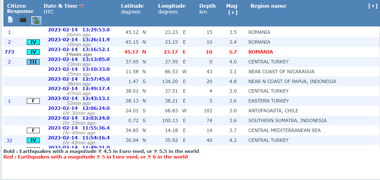Screen dimensions: 380x180
Task: Click the F badge on the Eastern Turkey row
Action: pyautogui.click(x=33, y=101)
